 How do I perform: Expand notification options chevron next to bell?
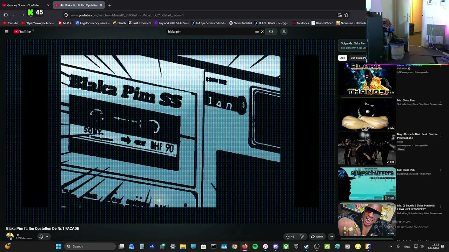tap(47, 237)
